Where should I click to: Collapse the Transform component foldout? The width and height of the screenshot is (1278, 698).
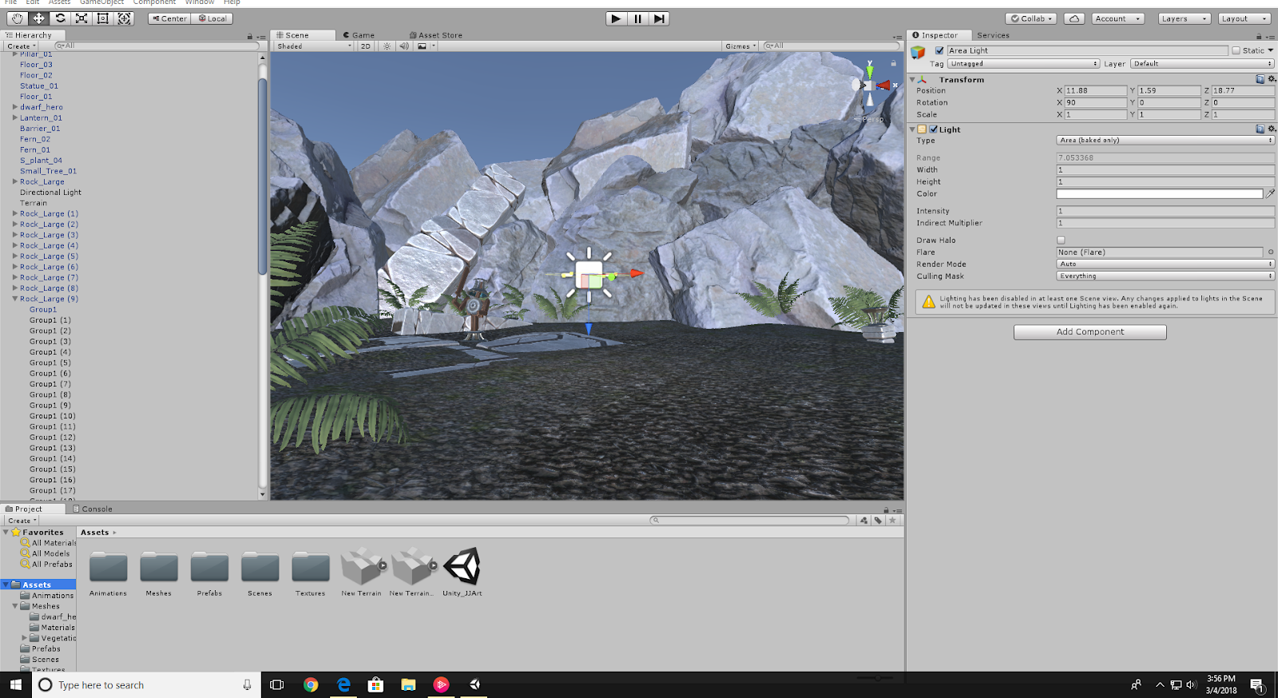pos(912,80)
